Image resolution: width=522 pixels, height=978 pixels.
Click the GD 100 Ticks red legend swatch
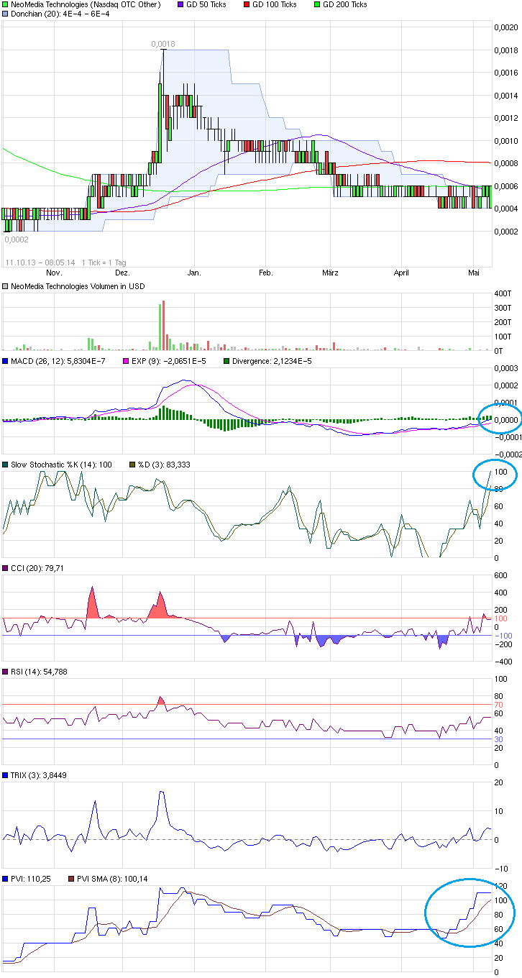(x=247, y=4)
